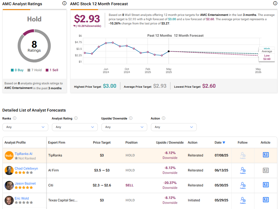
Task: Open the Action filter dropdown
Action: pyautogui.click(x=174, y=127)
